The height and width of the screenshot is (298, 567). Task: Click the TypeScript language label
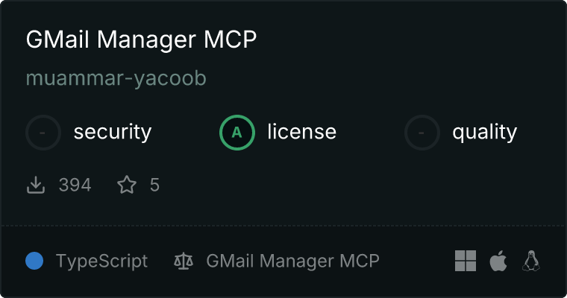(102, 261)
